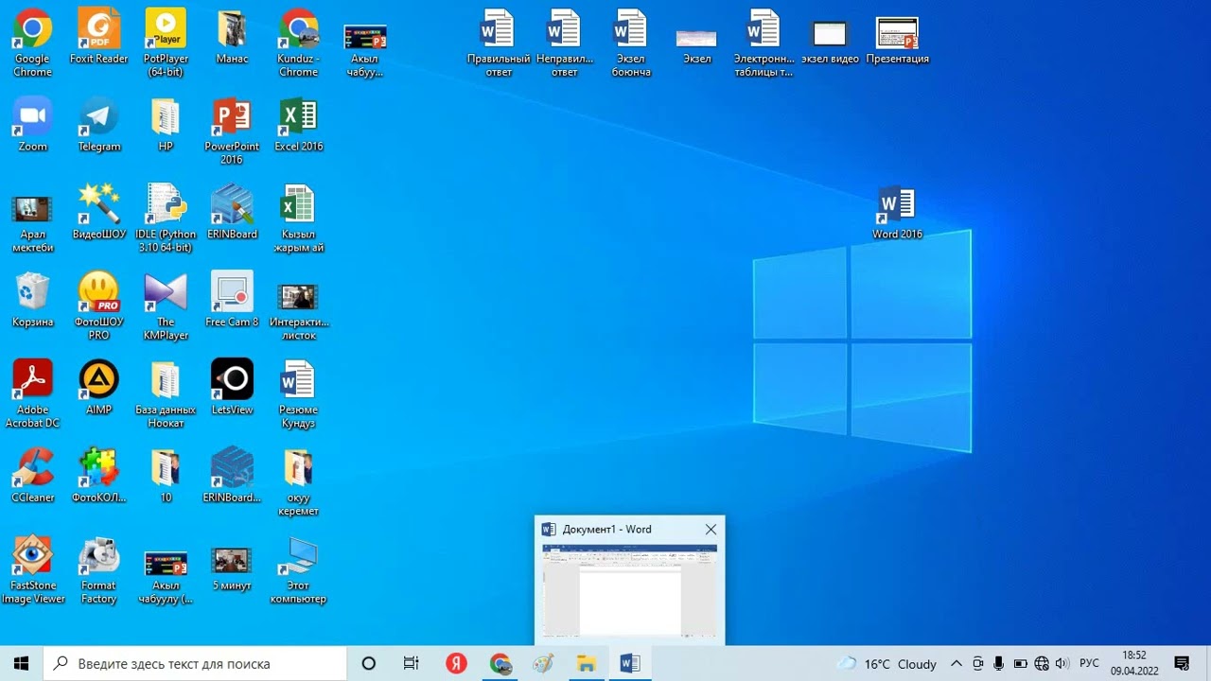This screenshot has height=681, width=1211.
Task: Select the folder named 10
Action: pos(166,476)
